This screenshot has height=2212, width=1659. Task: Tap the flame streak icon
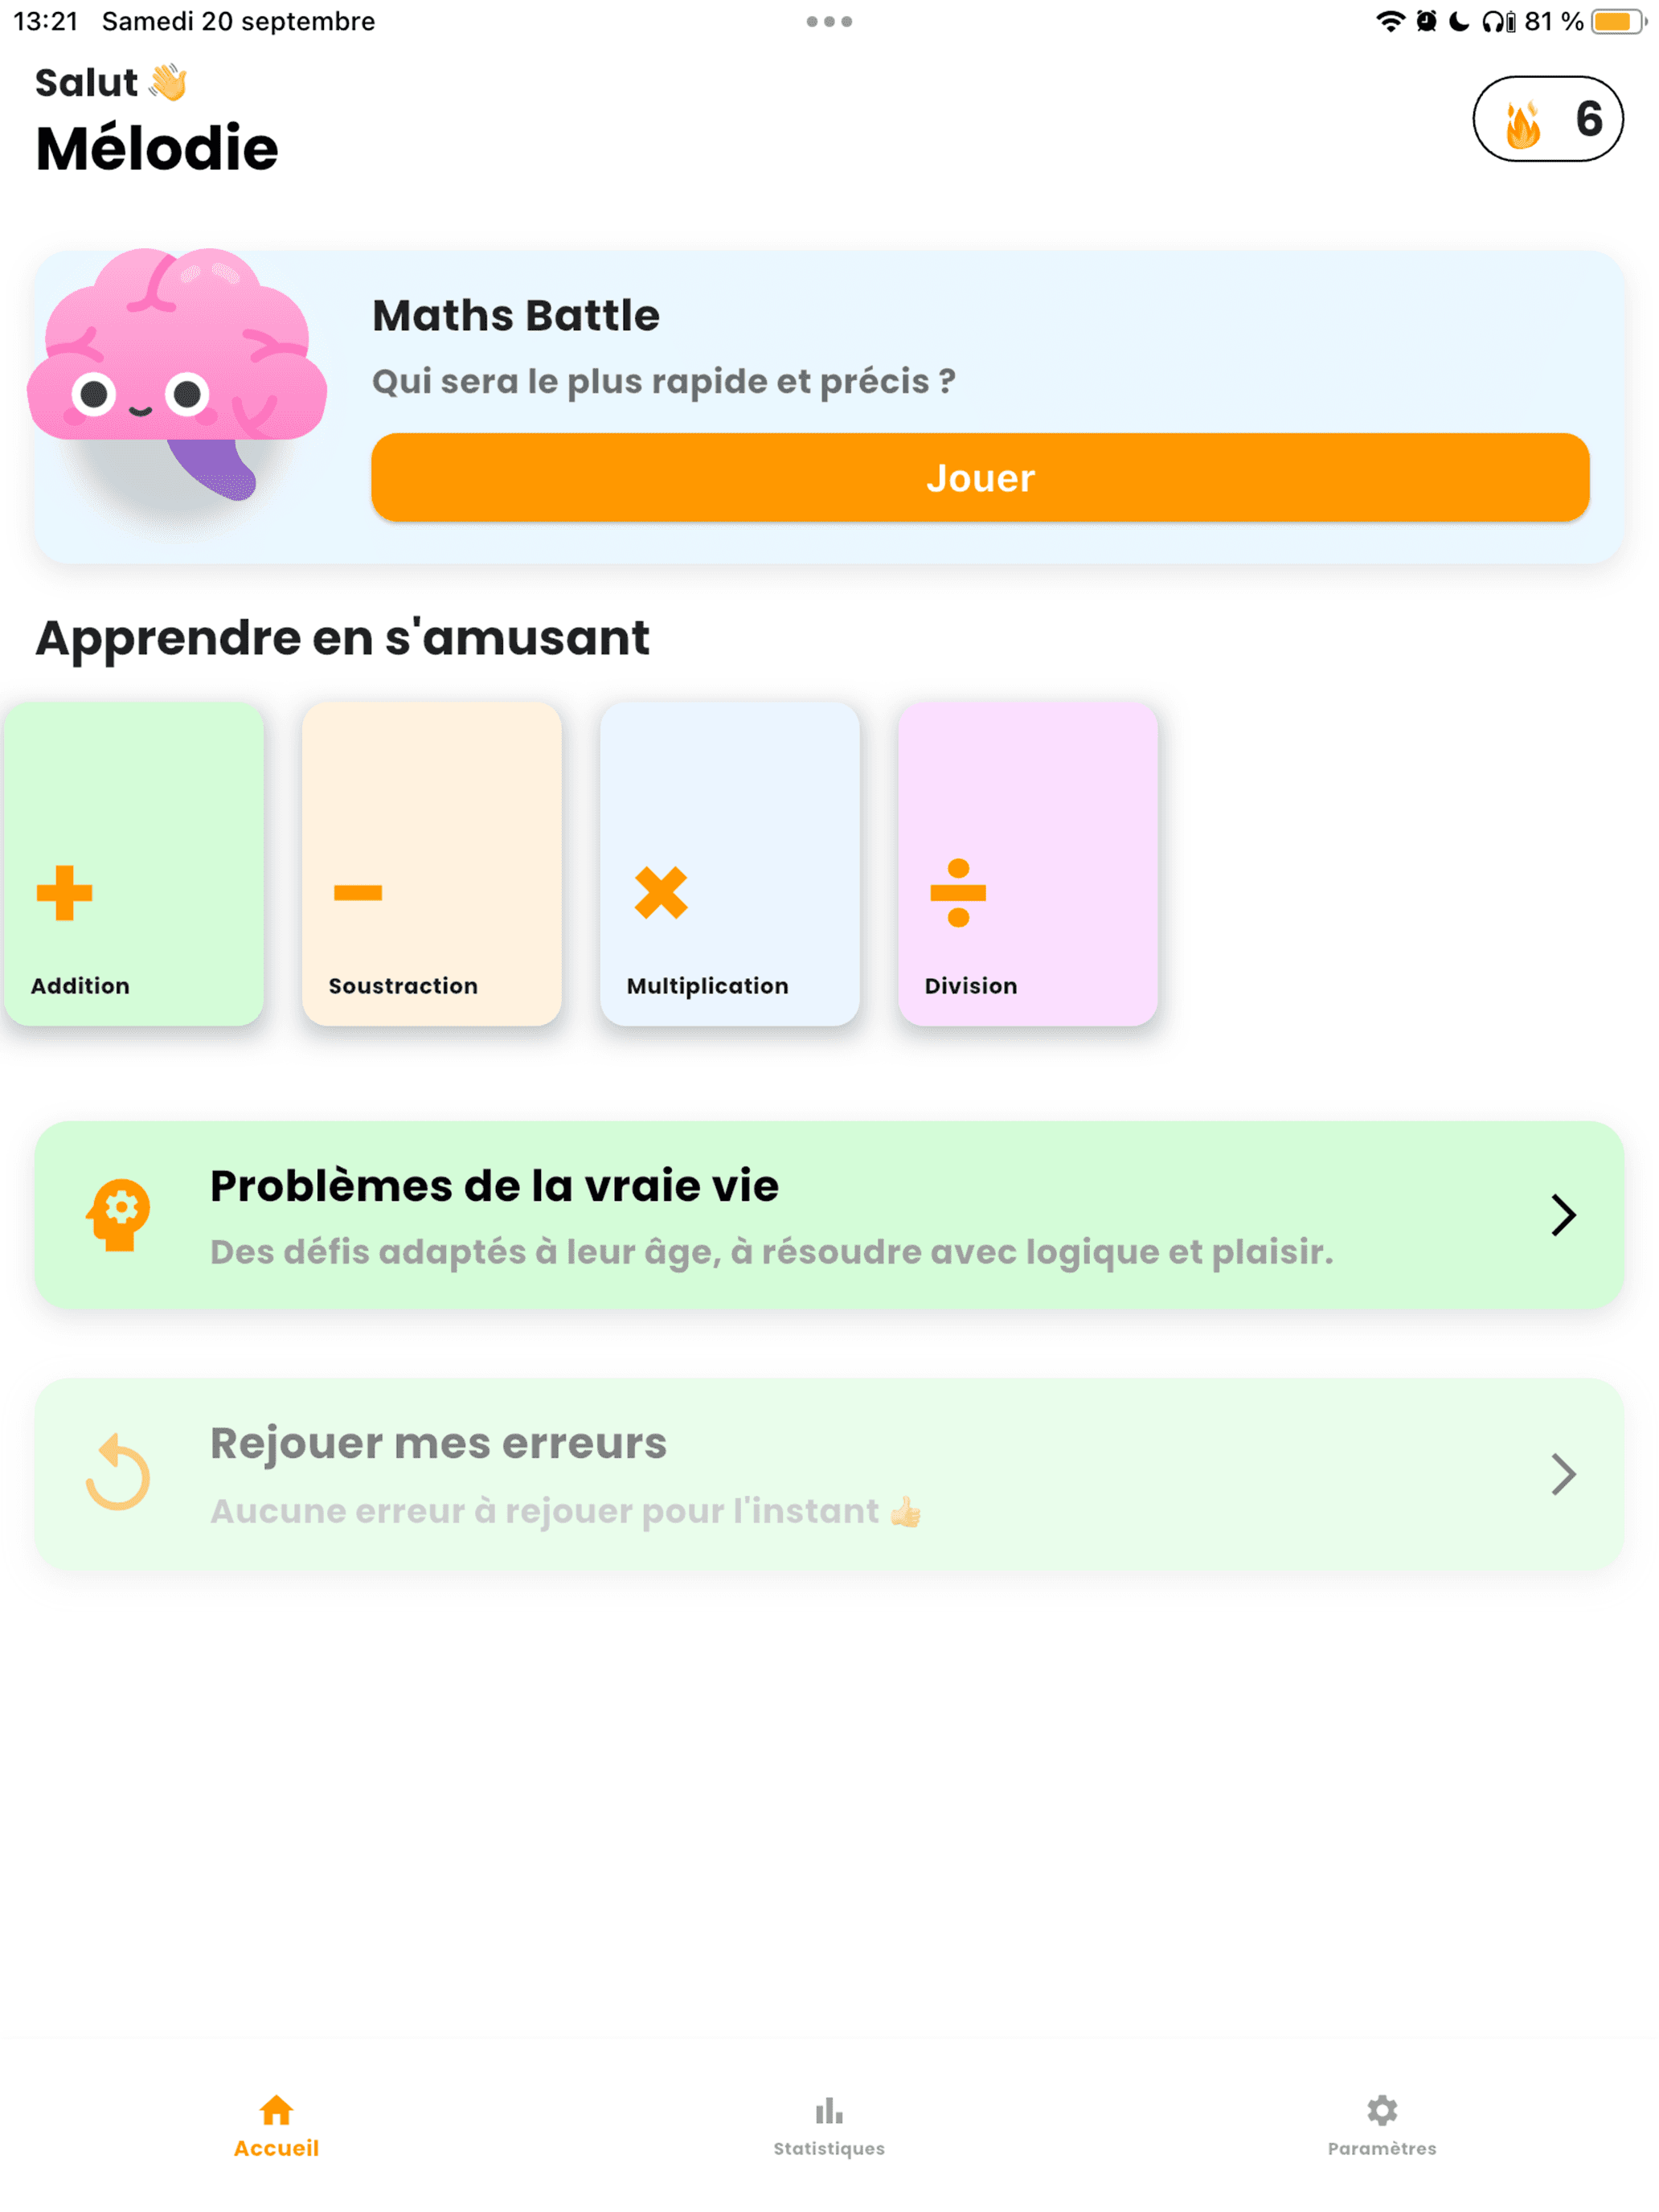pyautogui.click(x=1522, y=122)
